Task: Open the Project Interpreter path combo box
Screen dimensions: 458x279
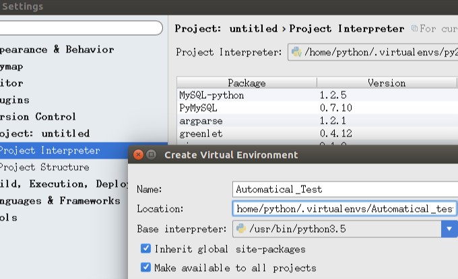Action: (x=373, y=52)
